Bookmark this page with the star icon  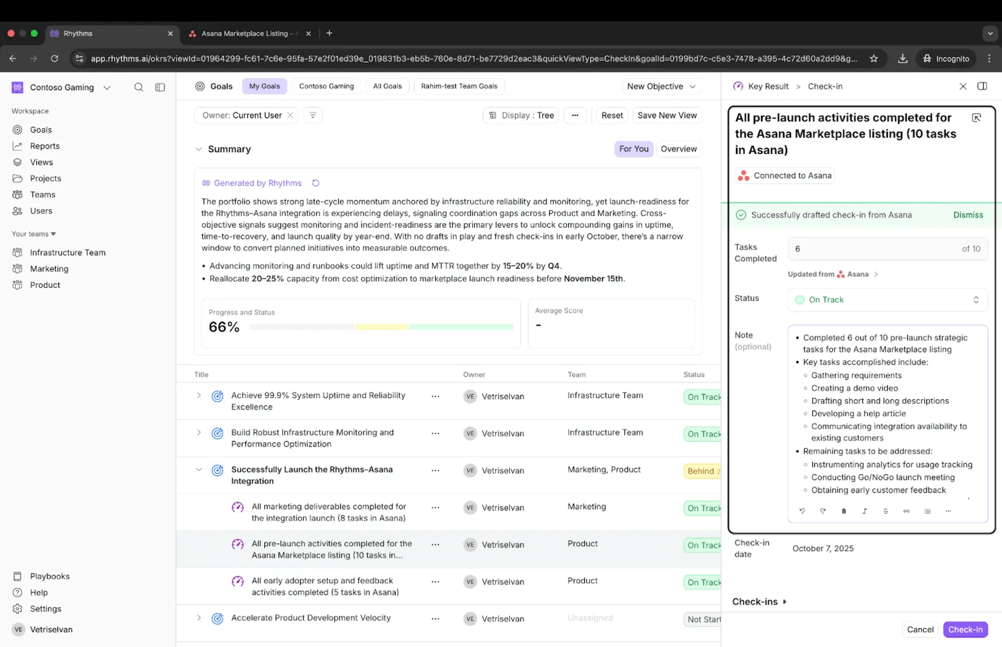pos(874,58)
